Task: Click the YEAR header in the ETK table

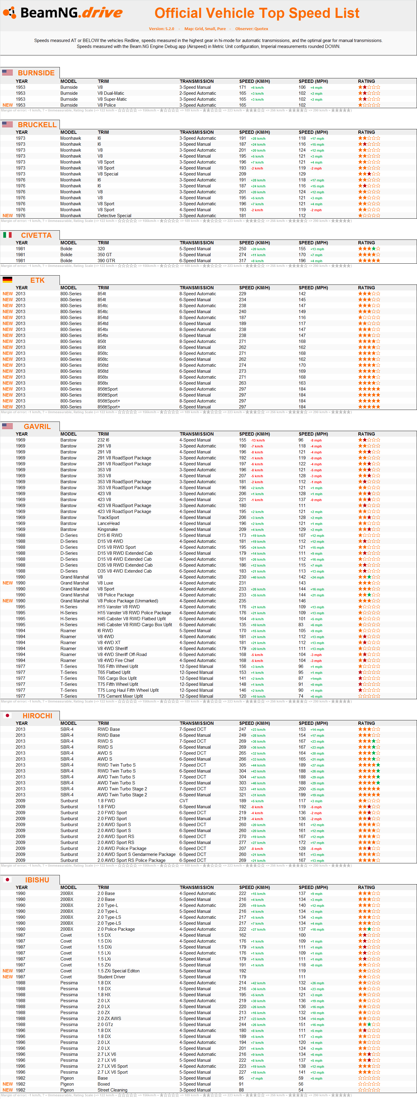Action: (22, 287)
